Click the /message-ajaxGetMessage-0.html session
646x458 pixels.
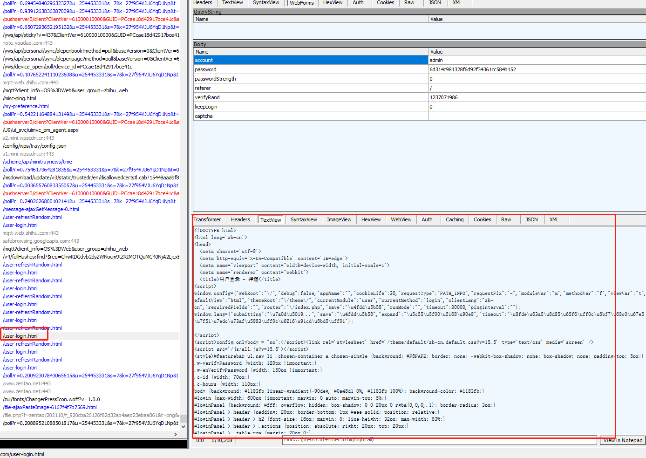point(41,209)
